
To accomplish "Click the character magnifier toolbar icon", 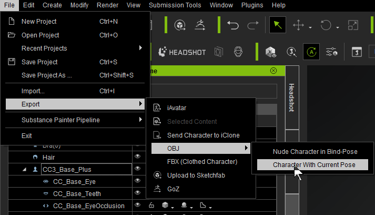I will tap(291, 52).
